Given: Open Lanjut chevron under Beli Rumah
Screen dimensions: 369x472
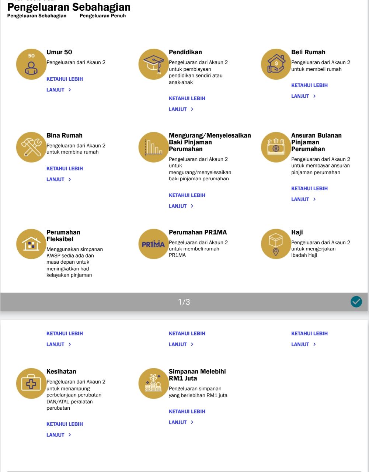Looking at the screenshot, I should point(304,96).
